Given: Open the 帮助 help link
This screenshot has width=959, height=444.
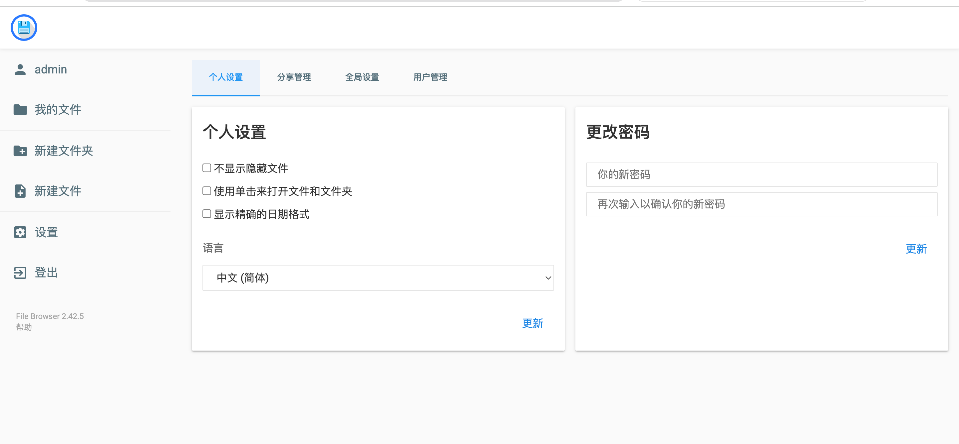Looking at the screenshot, I should 24,327.
